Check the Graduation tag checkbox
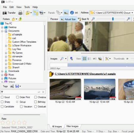 coord(35,106)
